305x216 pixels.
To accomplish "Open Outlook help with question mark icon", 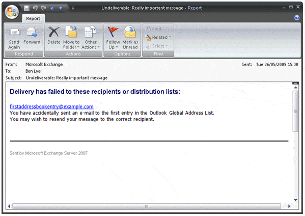I will tap(297, 18).
